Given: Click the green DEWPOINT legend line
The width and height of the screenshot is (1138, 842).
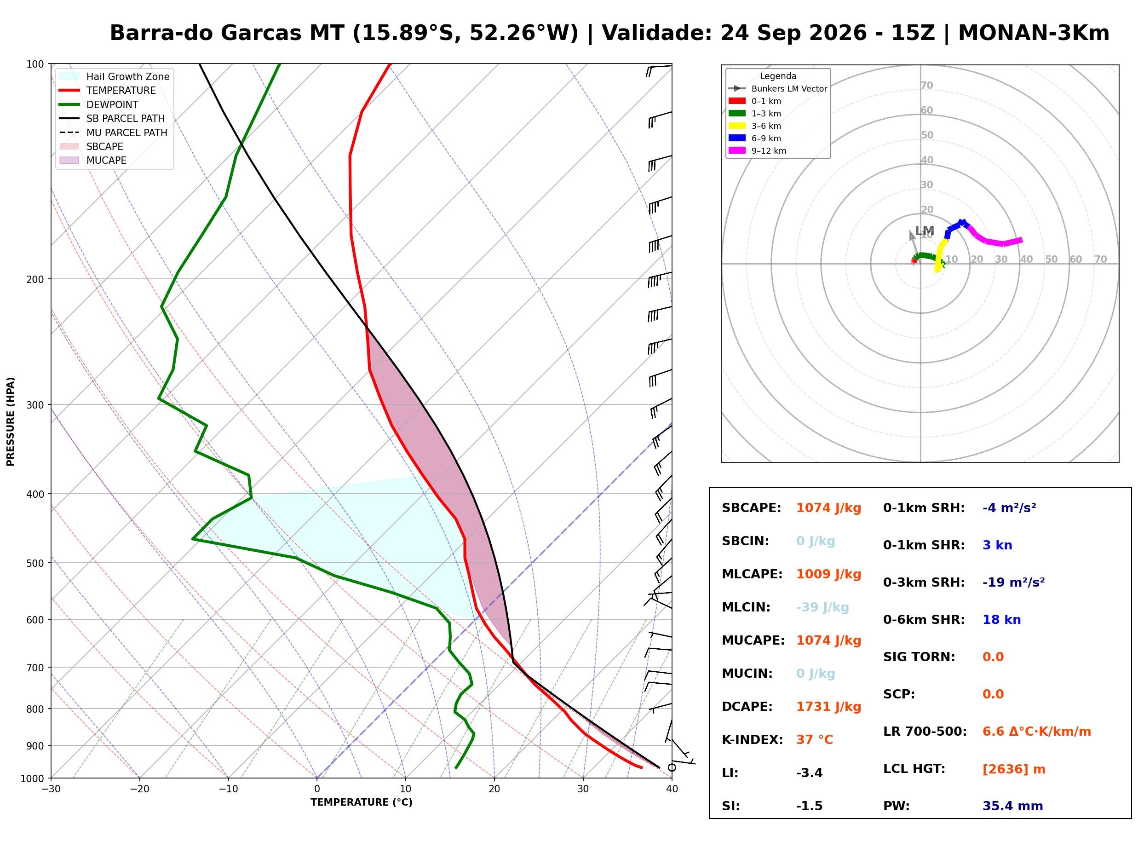Looking at the screenshot, I should (x=69, y=104).
